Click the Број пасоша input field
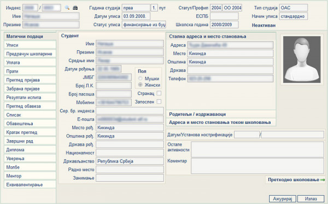 (114, 94)
